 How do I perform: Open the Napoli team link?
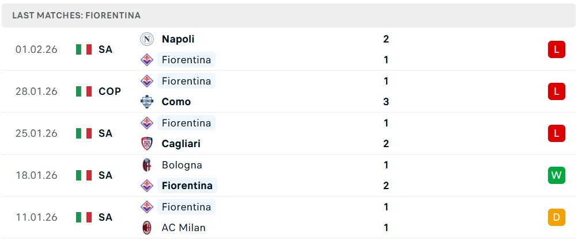point(178,39)
